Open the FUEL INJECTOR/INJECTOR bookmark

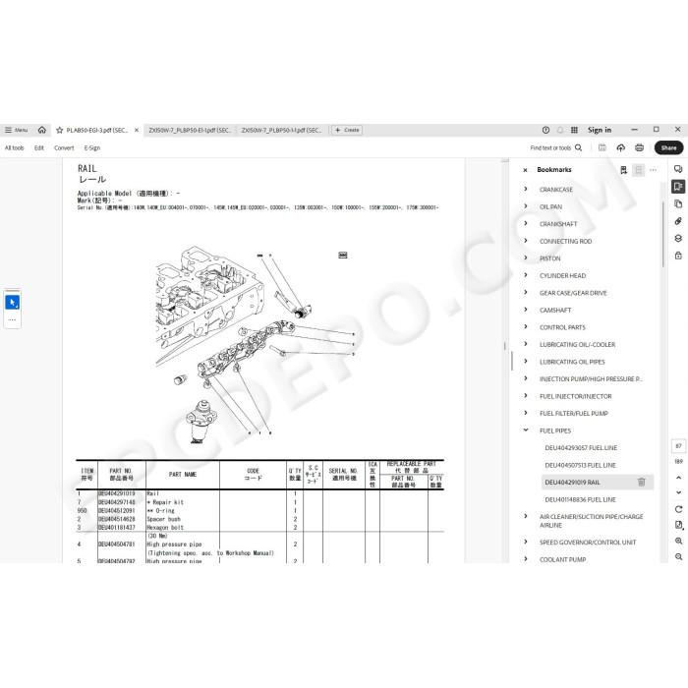coord(575,396)
